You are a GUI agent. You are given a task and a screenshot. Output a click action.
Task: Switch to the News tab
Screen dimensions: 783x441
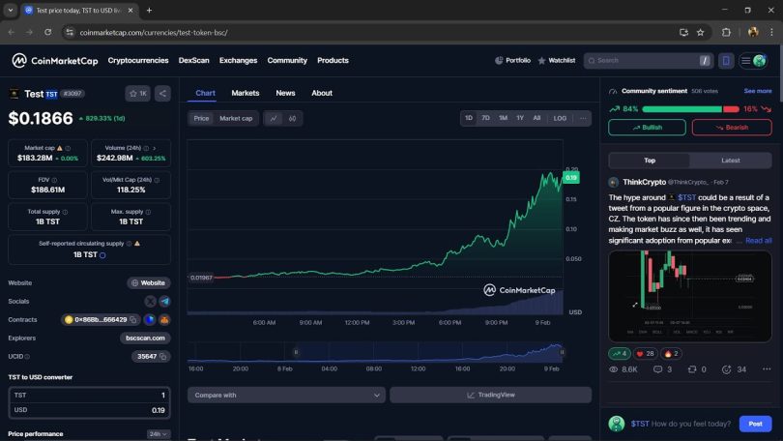tap(285, 93)
